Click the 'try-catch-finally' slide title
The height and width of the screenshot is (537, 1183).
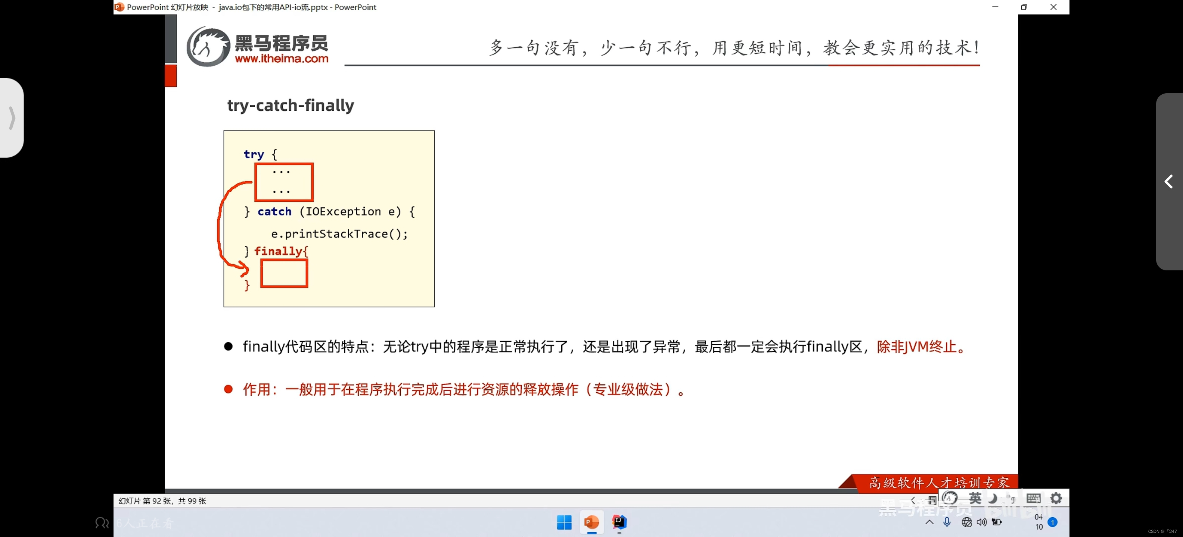(291, 105)
